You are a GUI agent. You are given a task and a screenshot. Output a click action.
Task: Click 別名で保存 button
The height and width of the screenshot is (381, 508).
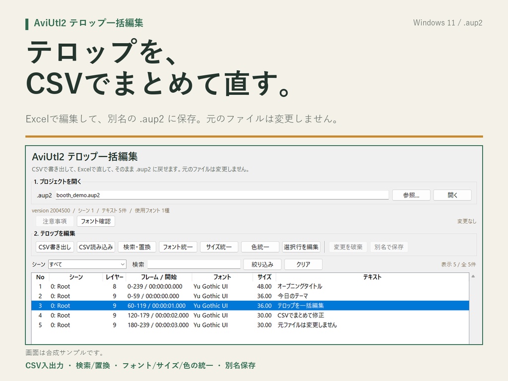coord(389,247)
